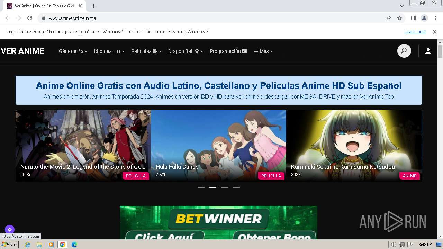Viewport: 443px width, 249px height.
Task: Click the year 2005 under Naruto
Action: (x=25, y=175)
